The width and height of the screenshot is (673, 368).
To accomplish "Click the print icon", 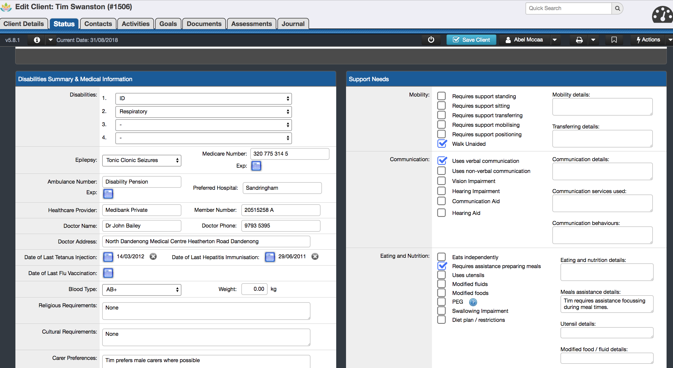I will (x=579, y=40).
